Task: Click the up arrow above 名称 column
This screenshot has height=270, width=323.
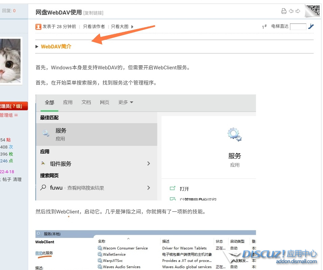Action: pyautogui.click(x=128, y=239)
